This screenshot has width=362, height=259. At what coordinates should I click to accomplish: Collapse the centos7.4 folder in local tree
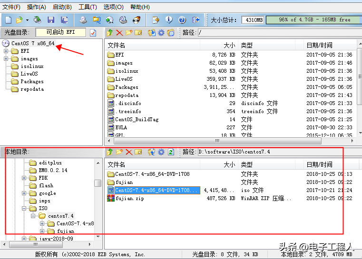point(33,216)
